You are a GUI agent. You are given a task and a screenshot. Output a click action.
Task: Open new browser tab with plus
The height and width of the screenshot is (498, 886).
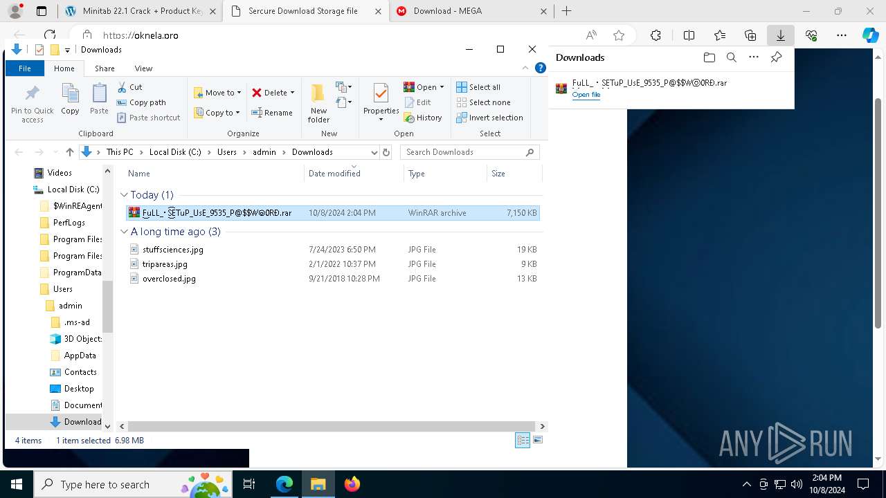(x=566, y=11)
